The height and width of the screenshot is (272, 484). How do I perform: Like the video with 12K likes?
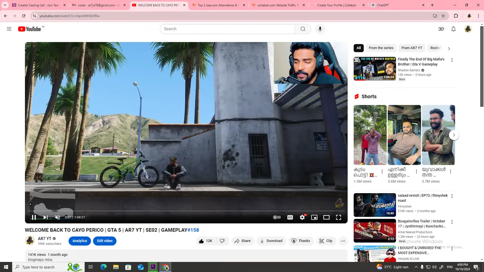[x=206, y=241]
